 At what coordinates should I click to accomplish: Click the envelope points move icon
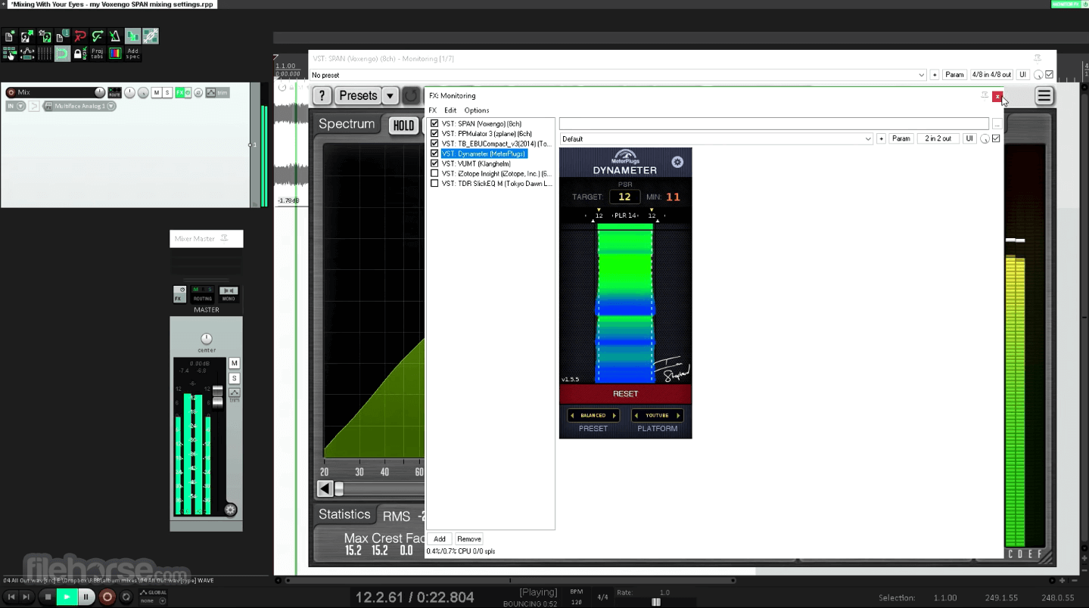[x=27, y=54]
